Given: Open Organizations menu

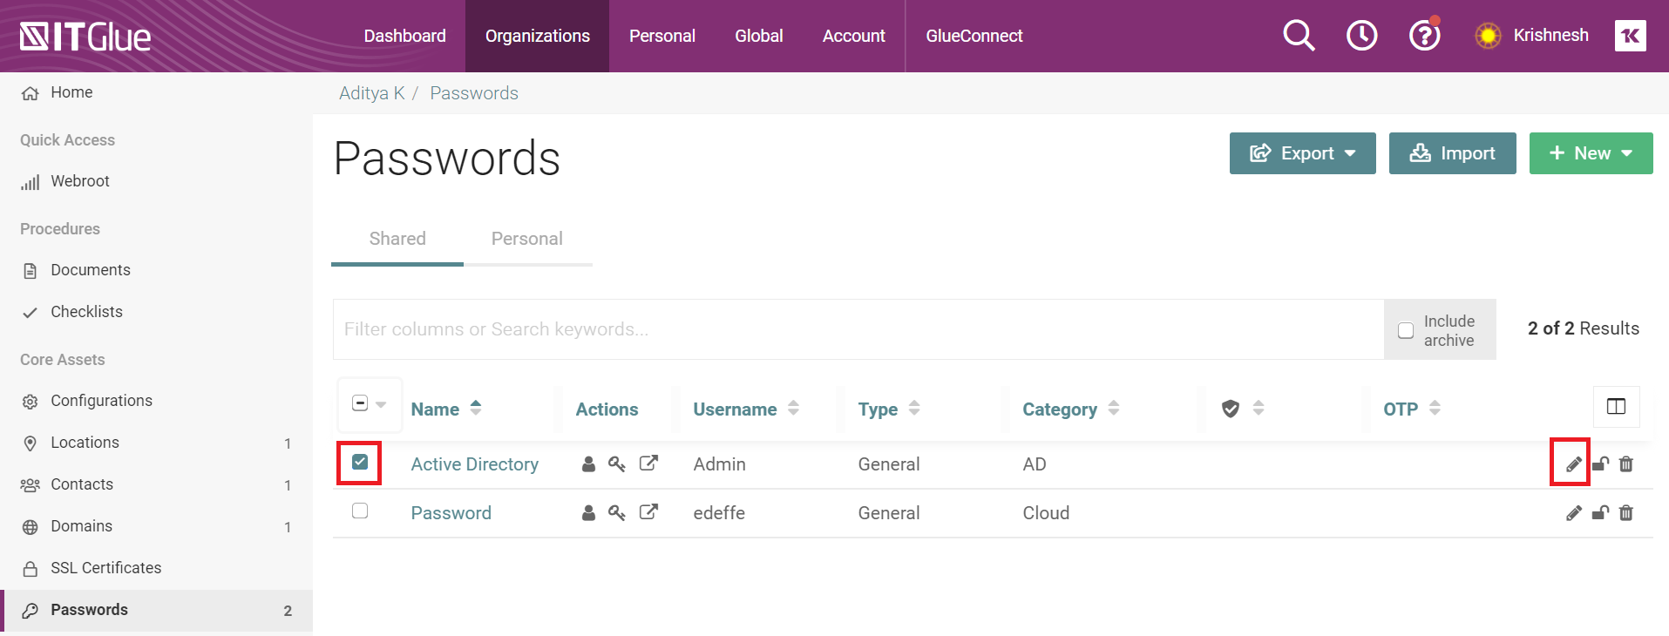Looking at the screenshot, I should 537,36.
